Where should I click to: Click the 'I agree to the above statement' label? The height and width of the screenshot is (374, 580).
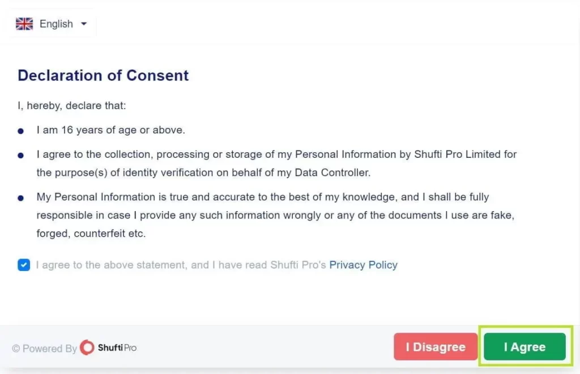181,265
